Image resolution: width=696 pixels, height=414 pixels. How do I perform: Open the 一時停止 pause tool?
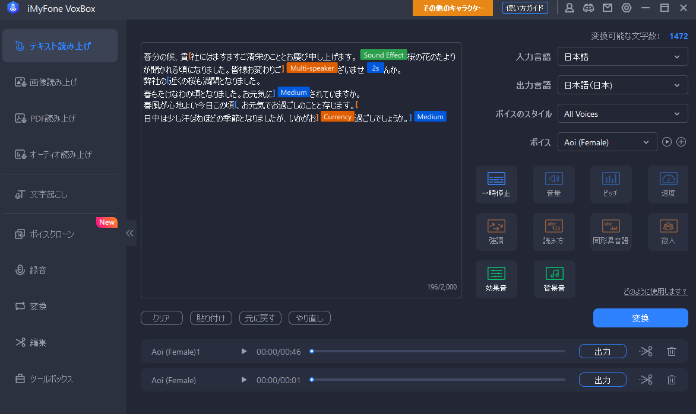496,184
